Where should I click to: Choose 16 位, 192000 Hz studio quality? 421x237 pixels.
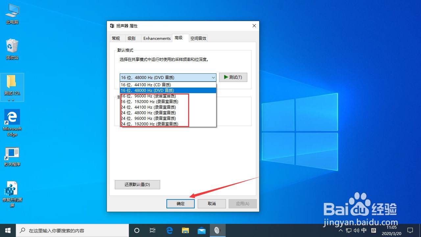(168, 101)
